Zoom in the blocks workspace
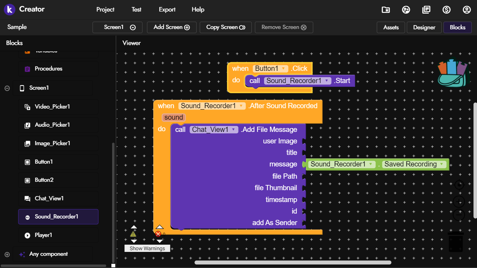The height and width of the screenshot is (268, 477). (x=459, y=201)
